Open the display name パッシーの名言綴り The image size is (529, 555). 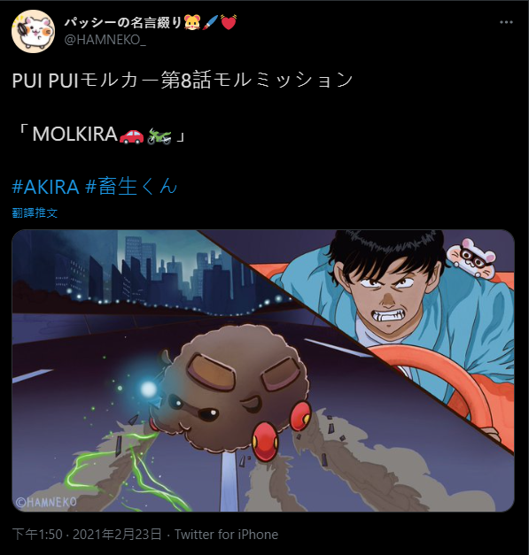point(123,23)
